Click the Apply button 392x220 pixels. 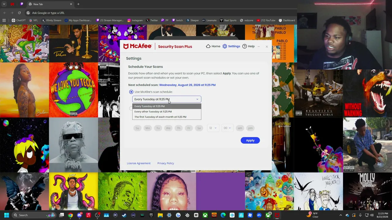[250, 140]
